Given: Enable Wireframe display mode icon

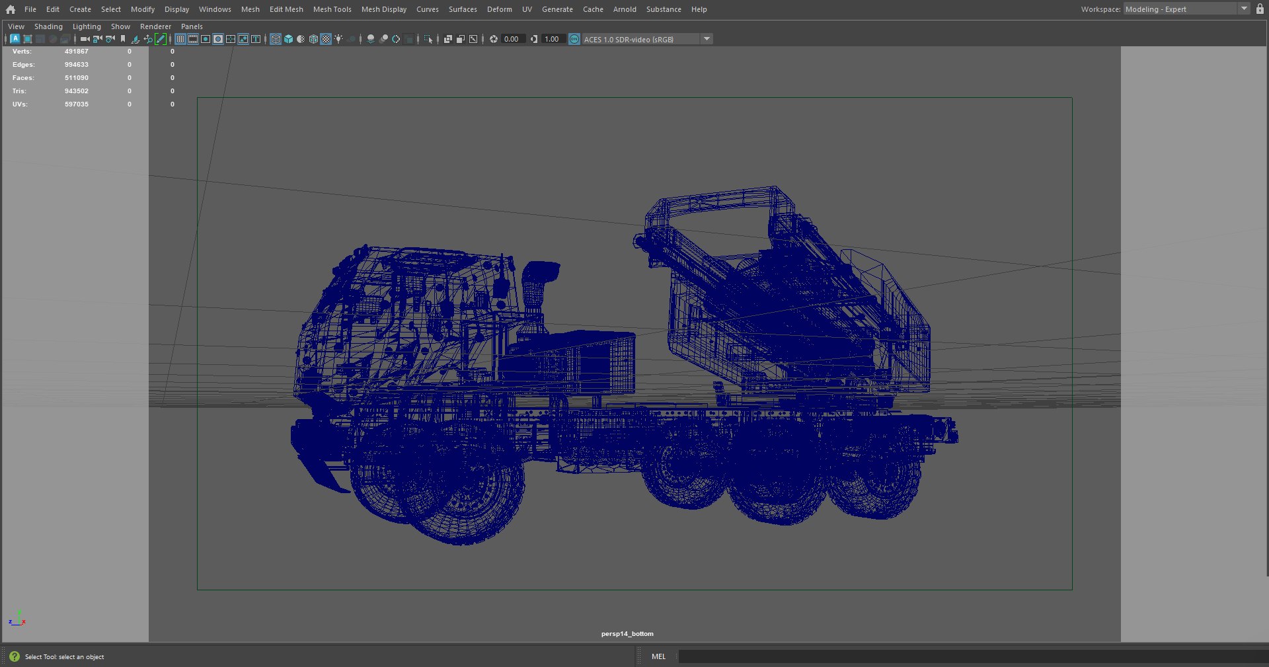Looking at the screenshot, I should click(x=276, y=39).
